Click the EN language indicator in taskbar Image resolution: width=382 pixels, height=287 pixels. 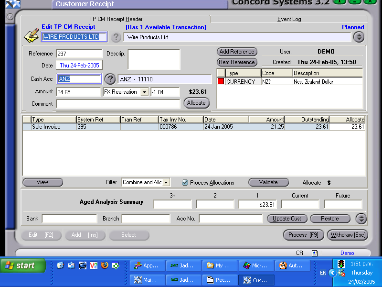point(324,273)
